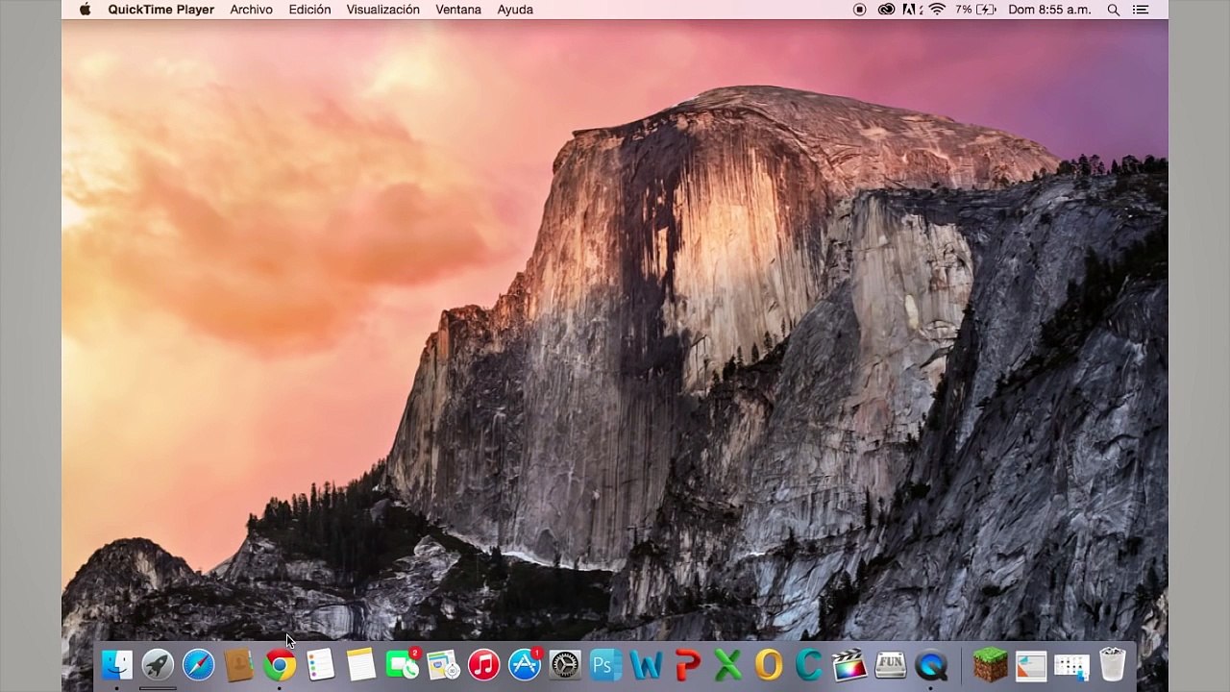Open Safari compass icon in Dock
Screen dimensions: 1230x692
199,665
